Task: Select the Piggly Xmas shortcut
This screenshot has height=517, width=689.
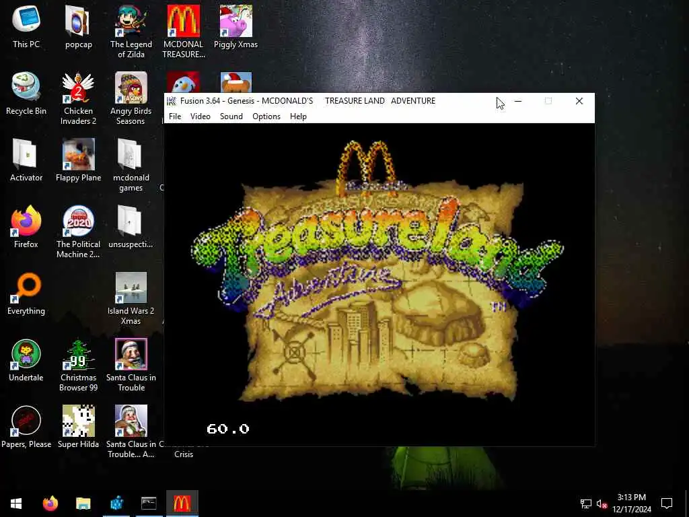Action: [236, 26]
